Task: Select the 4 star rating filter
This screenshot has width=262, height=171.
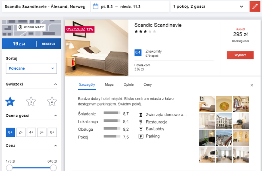Action: 52,101
